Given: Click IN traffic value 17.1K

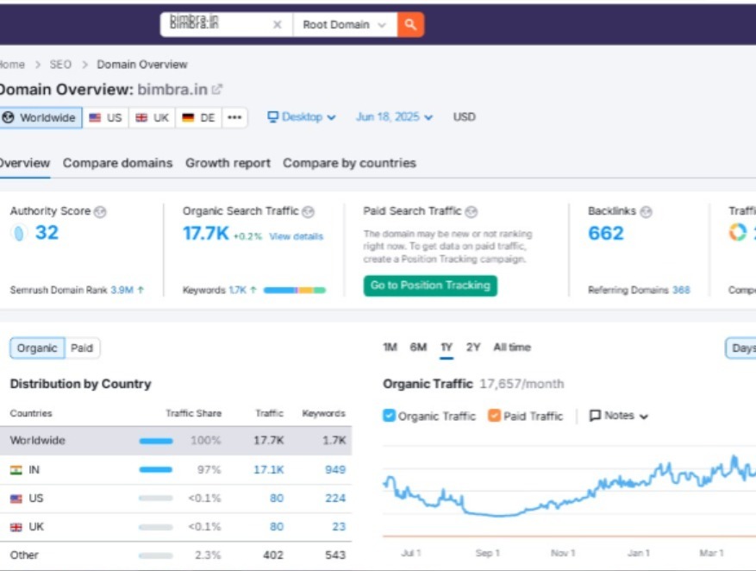Looking at the screenshot, I should pyautogui.click(x=269, y=470).
